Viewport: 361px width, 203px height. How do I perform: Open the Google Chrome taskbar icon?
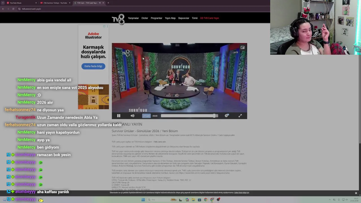tap(206, 200)
